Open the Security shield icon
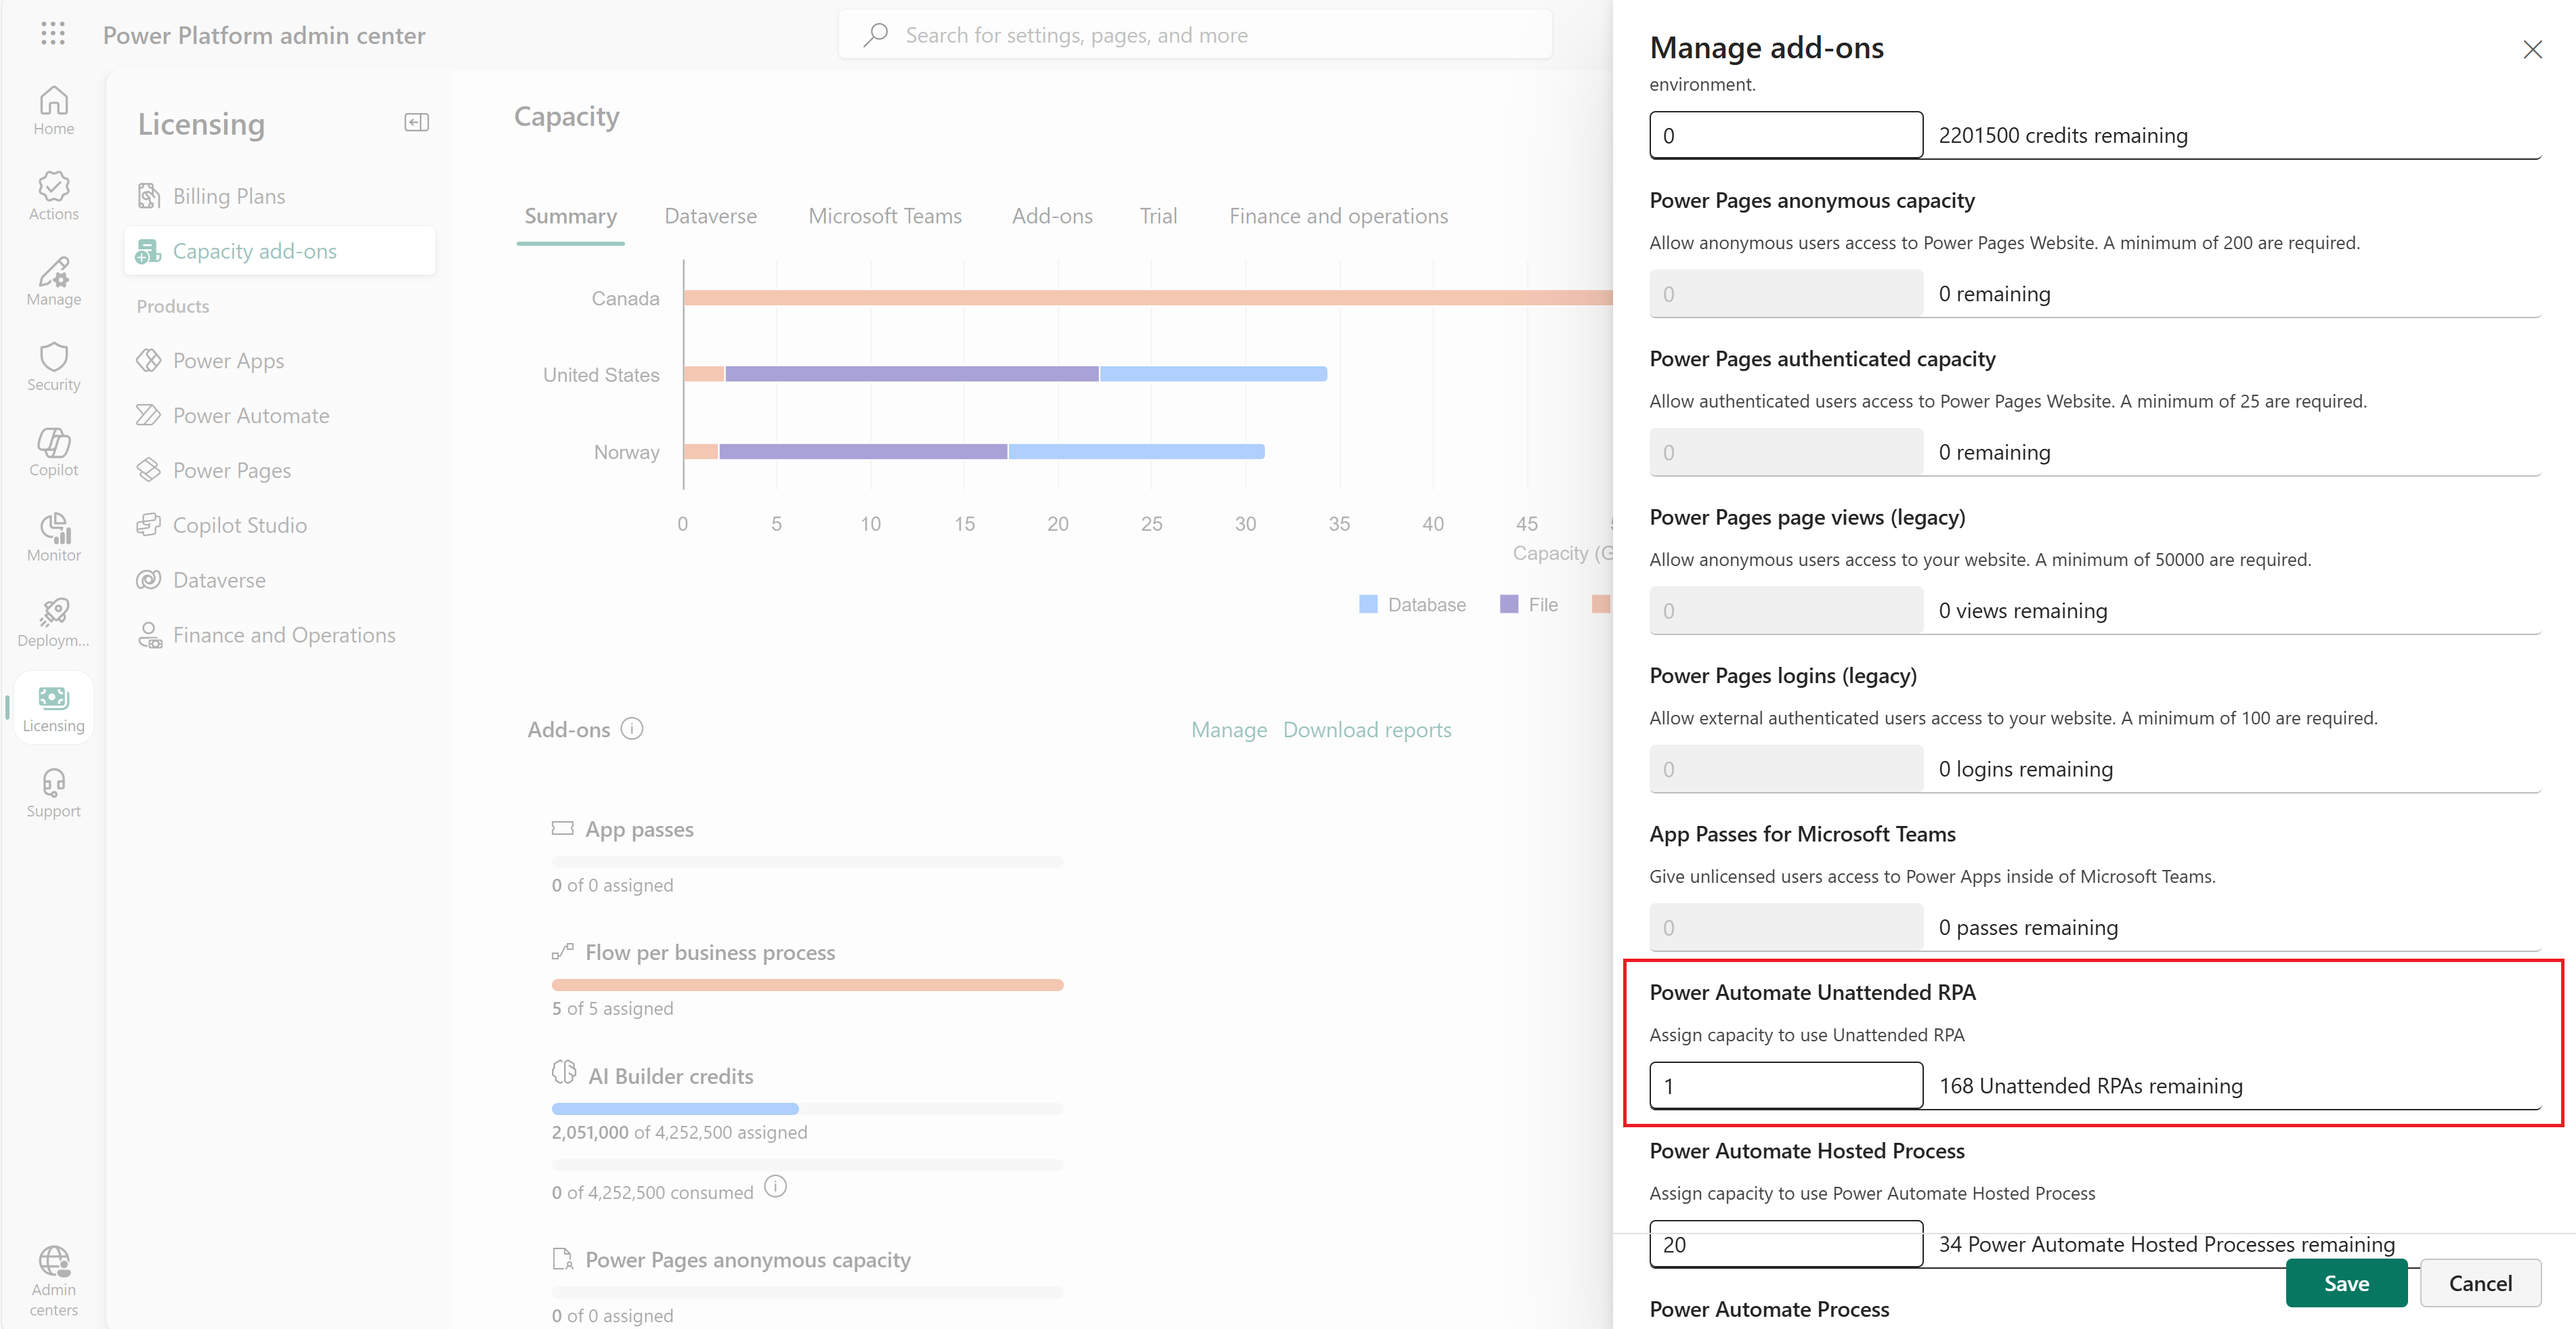This screenshot has width=2576, height=1329. [x=53, y=366]
